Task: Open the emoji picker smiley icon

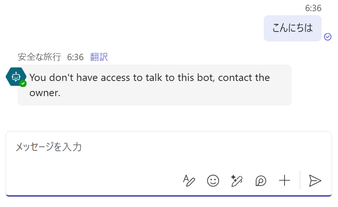Action: [x=213, y=181]
